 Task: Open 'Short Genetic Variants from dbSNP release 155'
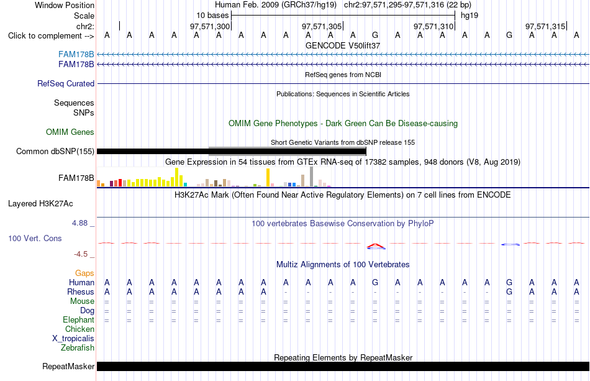(x=343, y=142)
